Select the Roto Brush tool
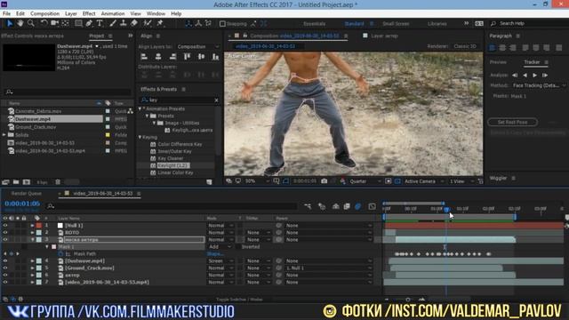Screen dimensions: 569x320 pos(147,24)
